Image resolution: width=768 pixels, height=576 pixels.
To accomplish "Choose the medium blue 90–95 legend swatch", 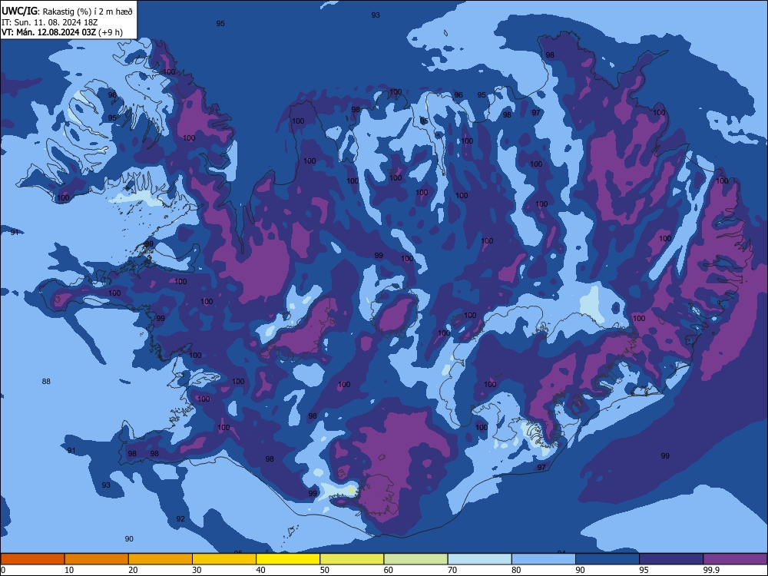I will 607,559.
